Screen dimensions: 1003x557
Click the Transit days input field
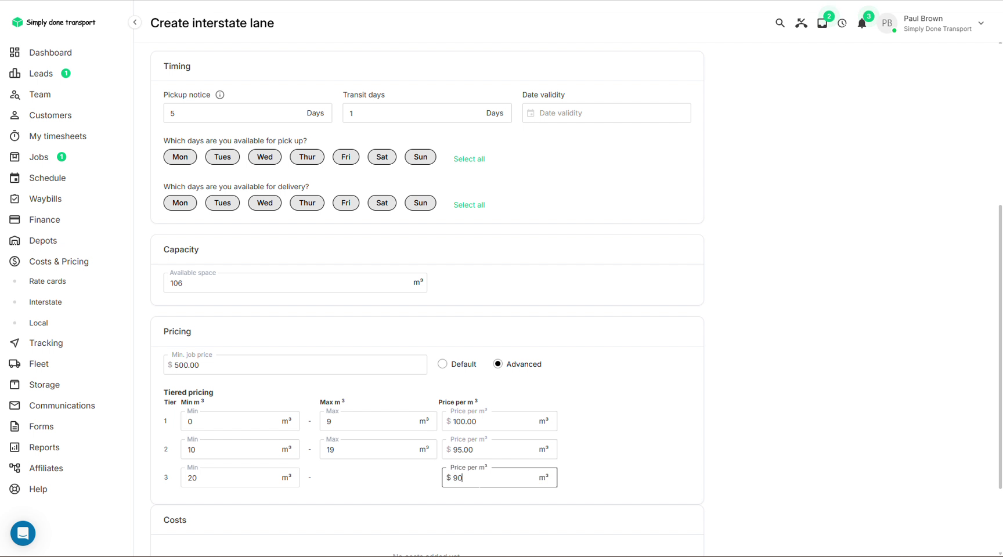427,113
